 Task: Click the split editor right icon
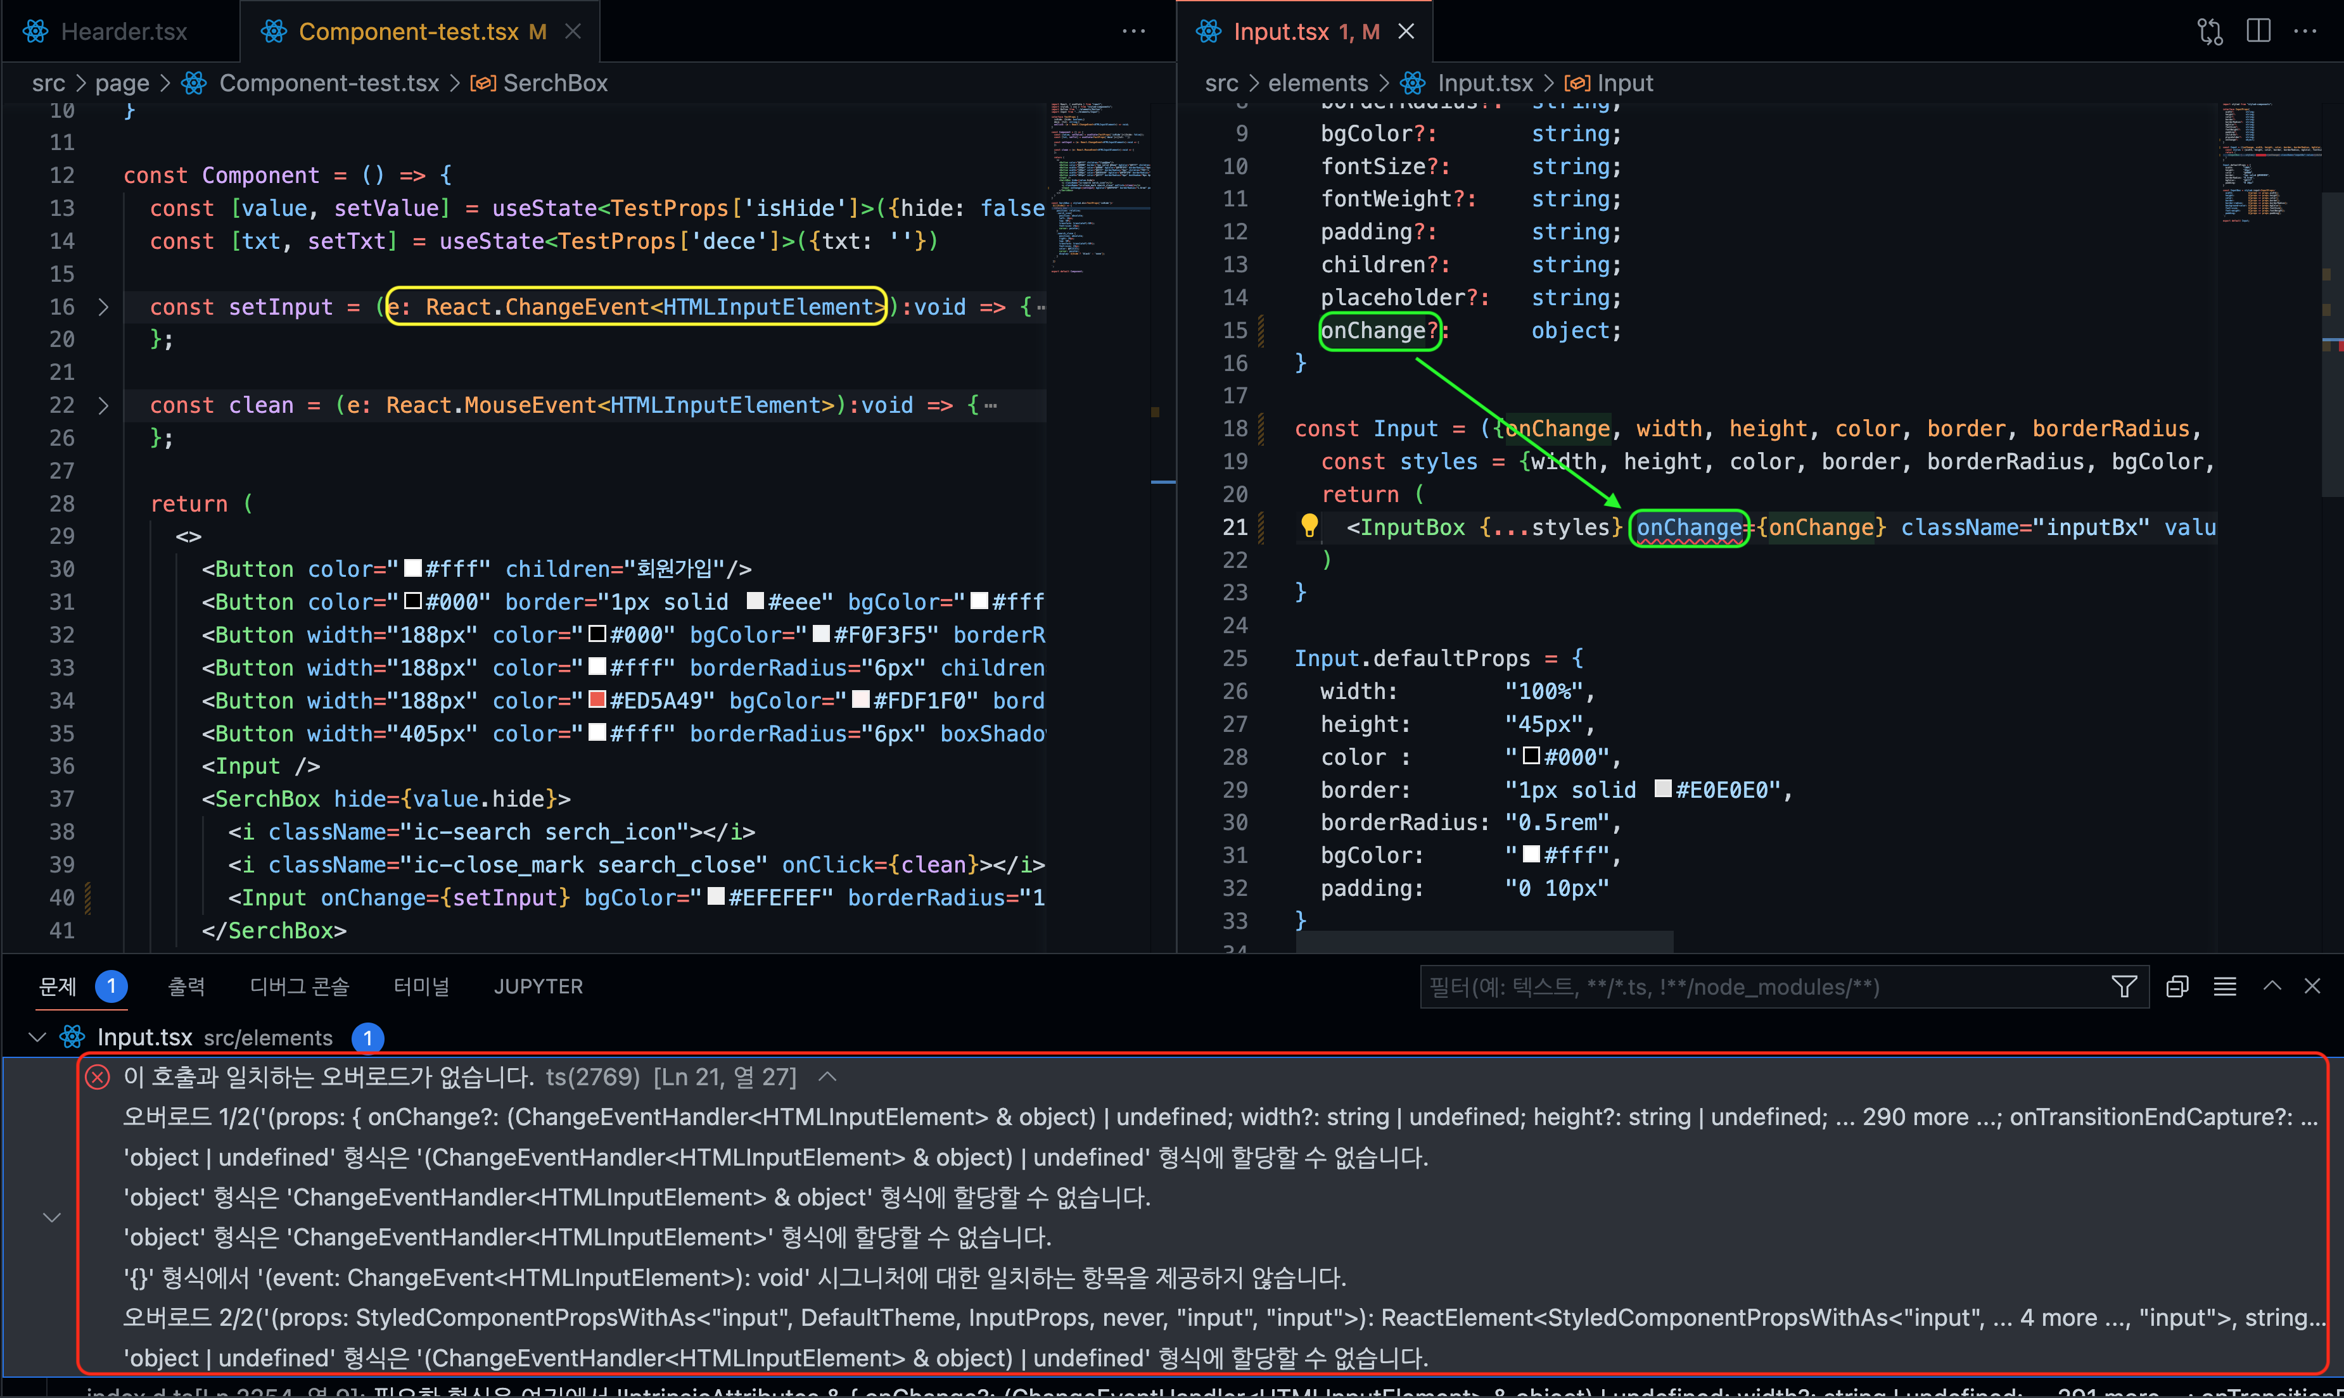(x=2258, y=31)
